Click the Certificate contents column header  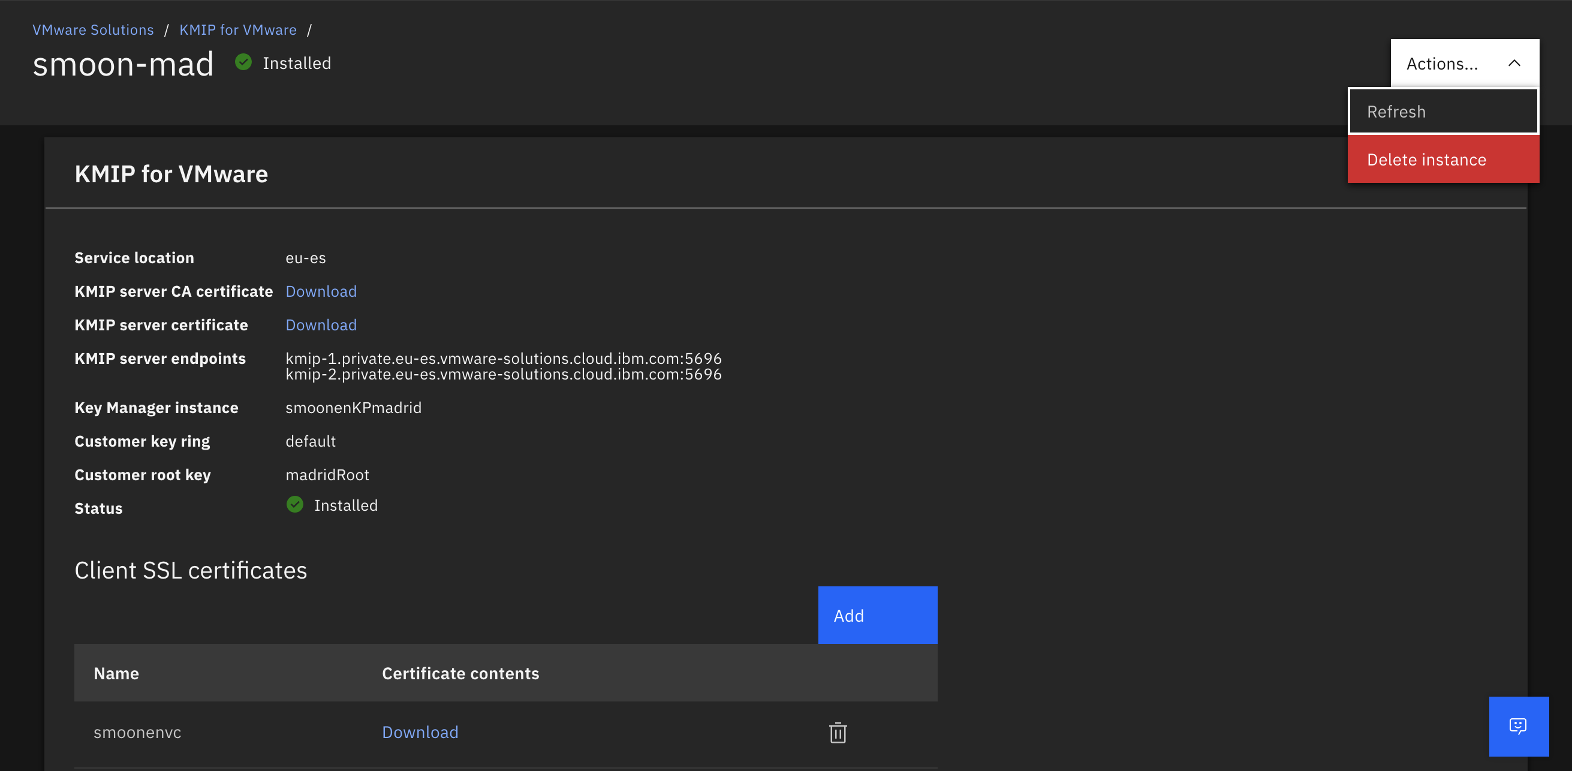[x=460, y=673]
